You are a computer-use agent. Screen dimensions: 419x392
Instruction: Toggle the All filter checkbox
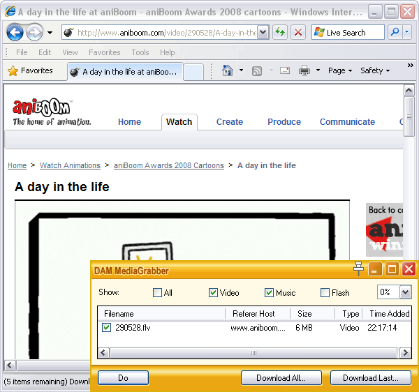coord(157,293)
